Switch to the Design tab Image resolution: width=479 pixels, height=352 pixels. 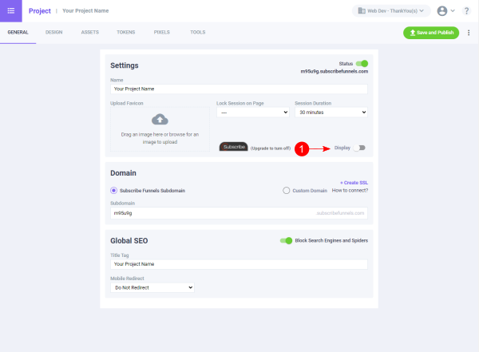coord(54,33)
